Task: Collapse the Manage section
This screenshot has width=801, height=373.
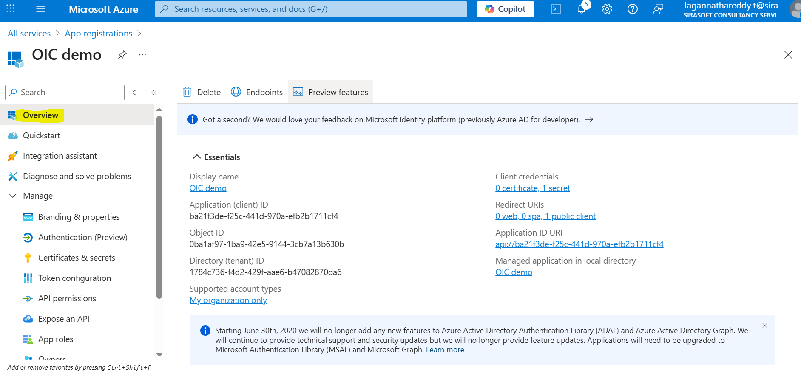Action: click(13, 196)
